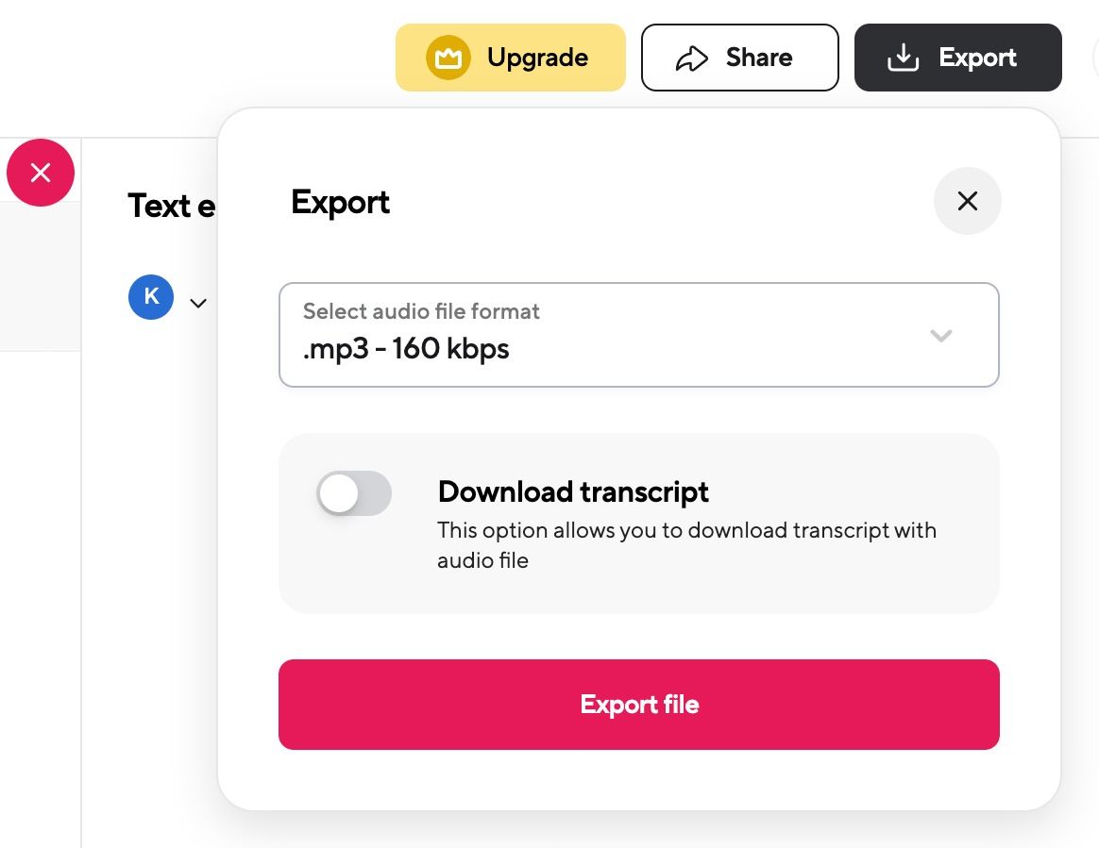Click the Upgrade label in yellow button
The height and width of the screenshot is (848, 1099).
pos(537,58)
